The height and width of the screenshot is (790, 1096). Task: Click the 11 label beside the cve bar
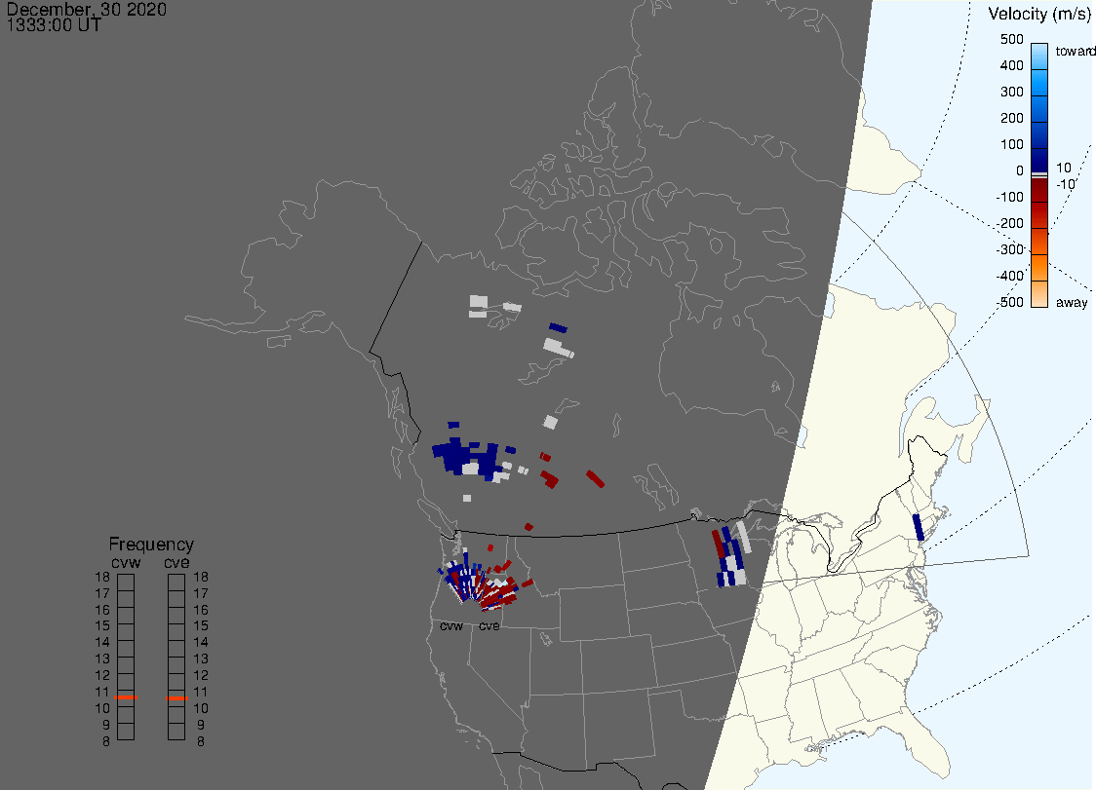coord(201,692)
